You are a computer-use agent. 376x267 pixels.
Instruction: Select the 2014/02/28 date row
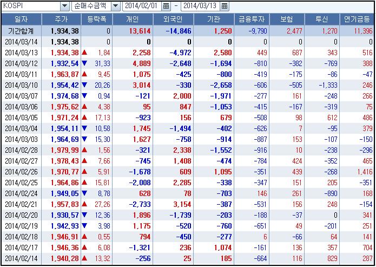click(21, 150)
